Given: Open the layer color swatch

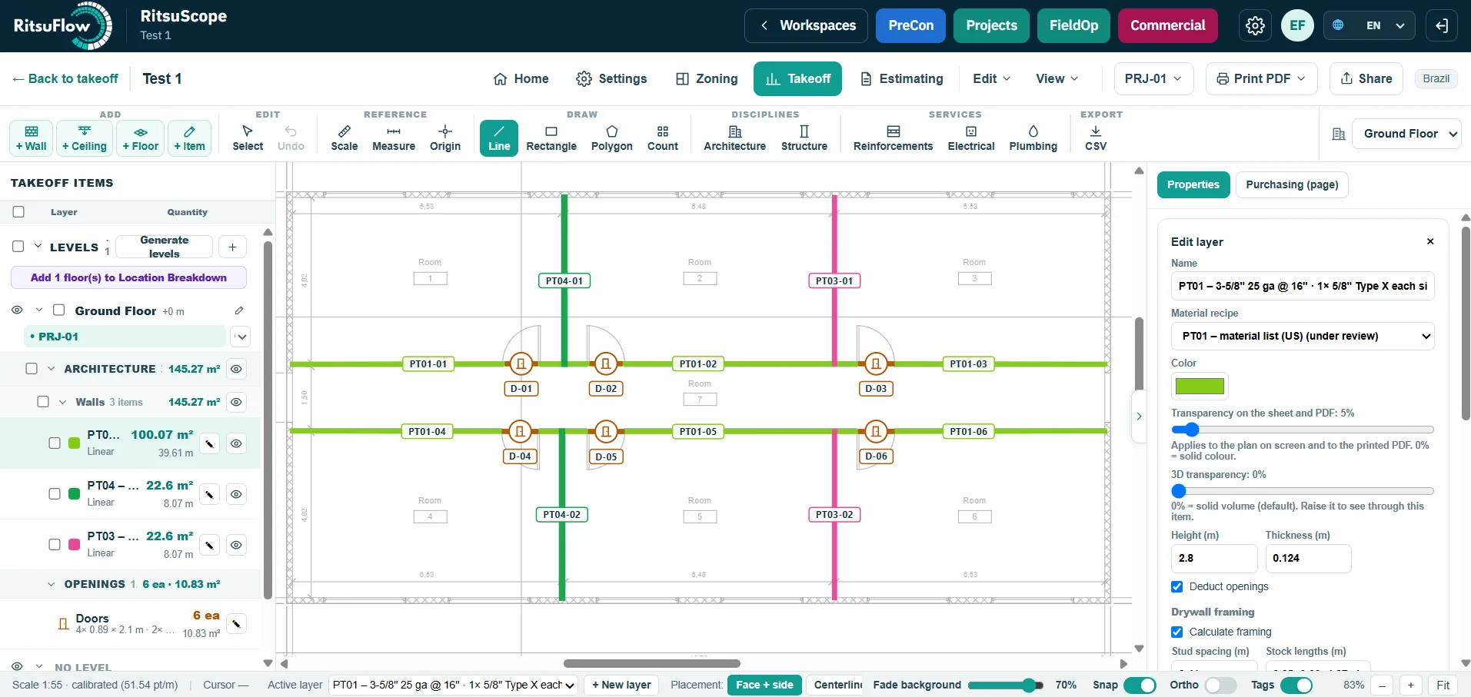Looking at the screenshot, I should click(x=1200, y=386).
